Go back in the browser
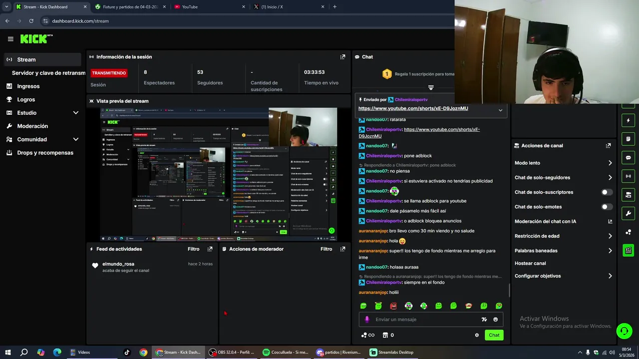The image size is (639, 359). point(7,21)
